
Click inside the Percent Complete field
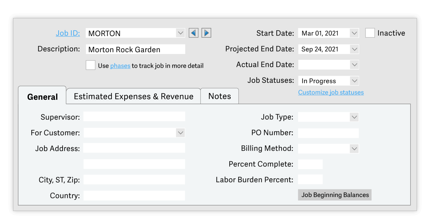[310, 164]
